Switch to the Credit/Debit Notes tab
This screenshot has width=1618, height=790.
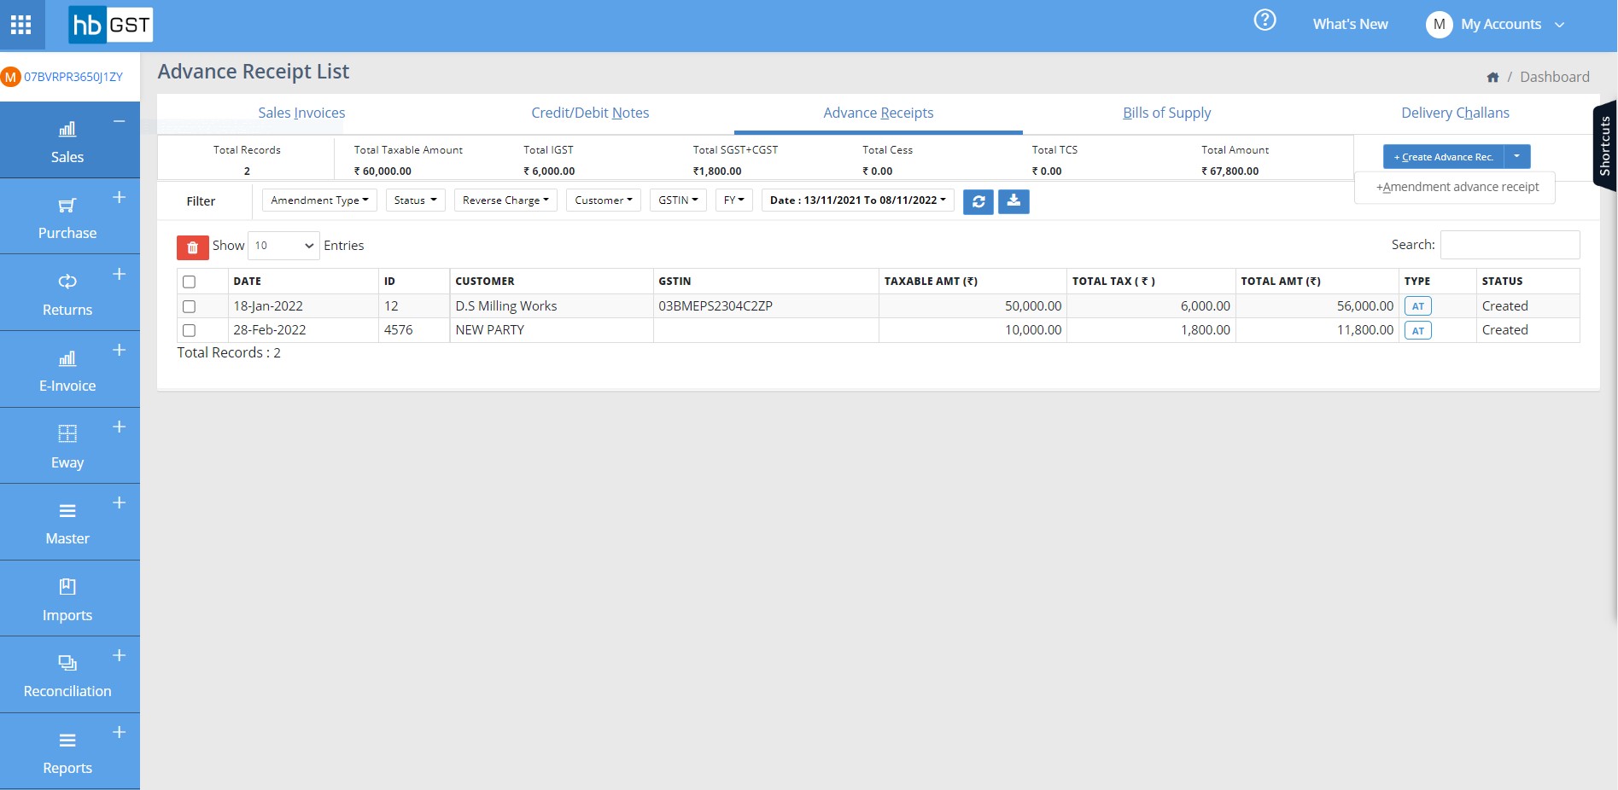click(x=590, y=113)
